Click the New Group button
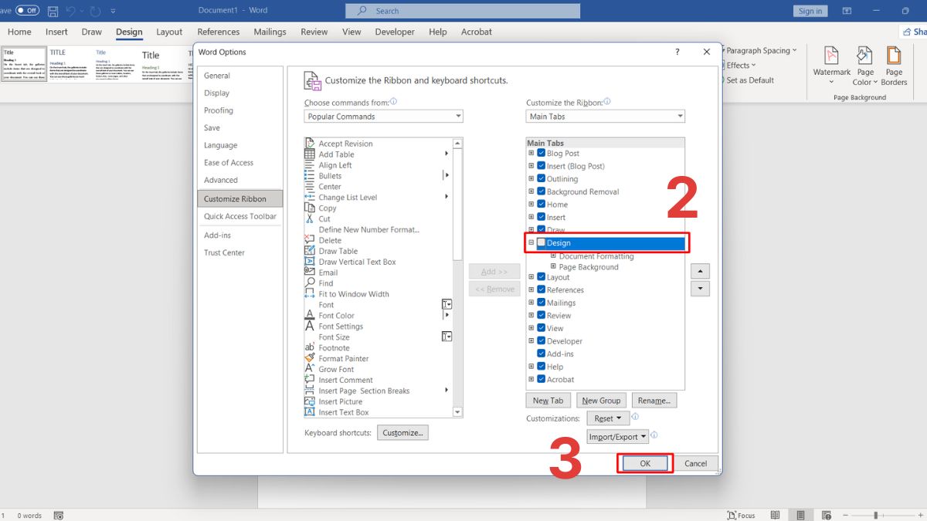927x521 pixels. [x=601, y=401]
